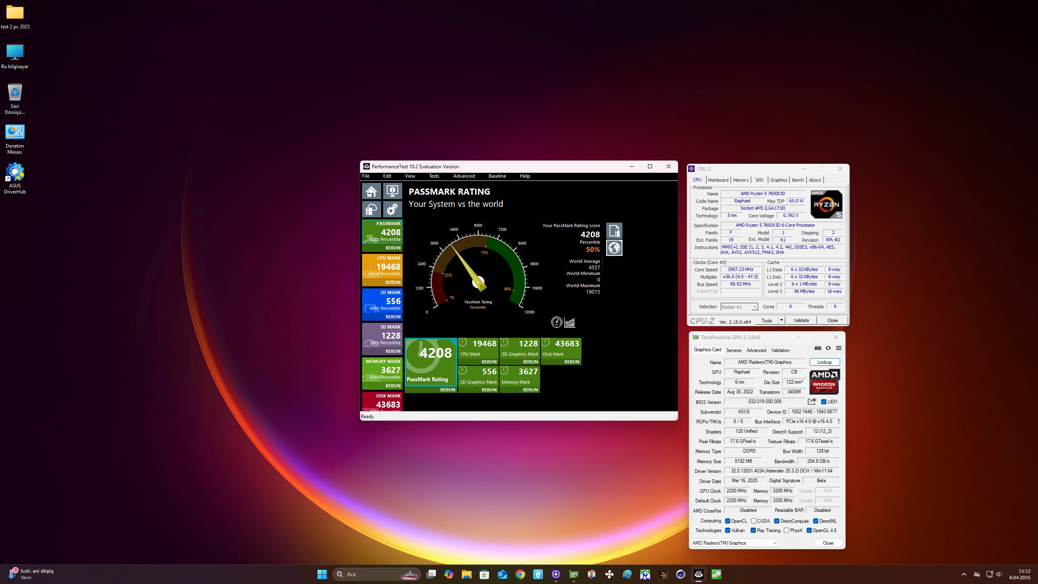Open the PerformanceTest settings gears icon
This screenshot has width=1038, height=584.
point(392,210)
